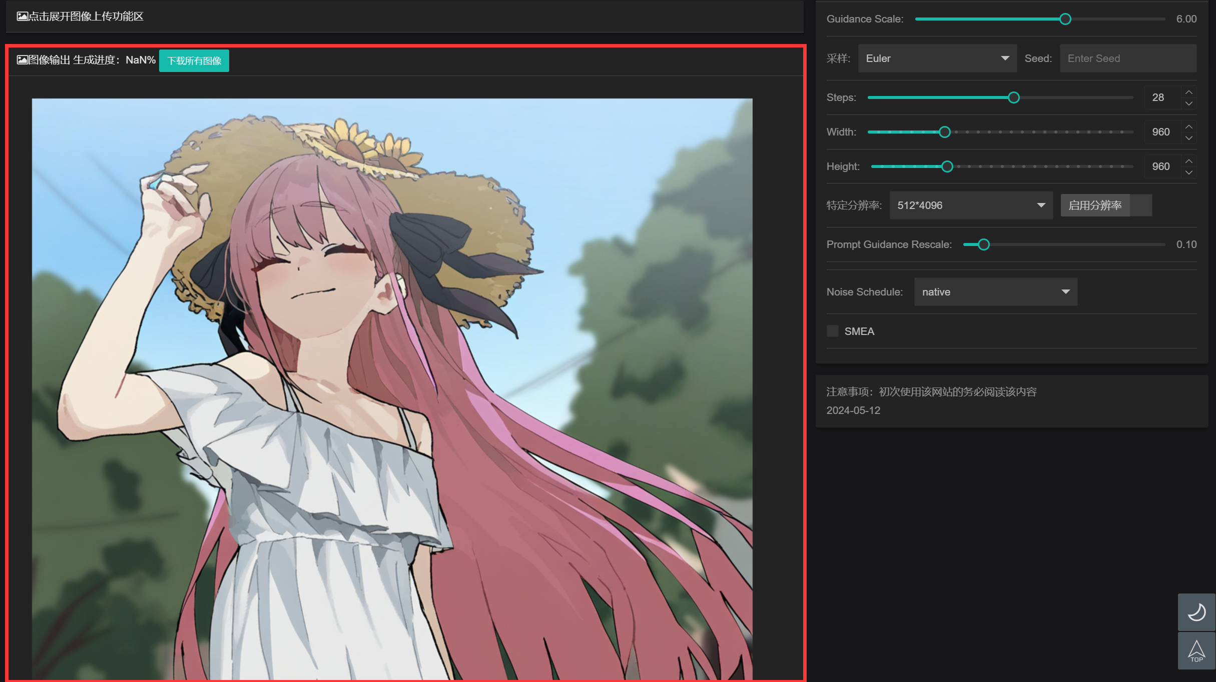
Task: Click the Steps decrement down arrow
Action: click(1189, 103)
